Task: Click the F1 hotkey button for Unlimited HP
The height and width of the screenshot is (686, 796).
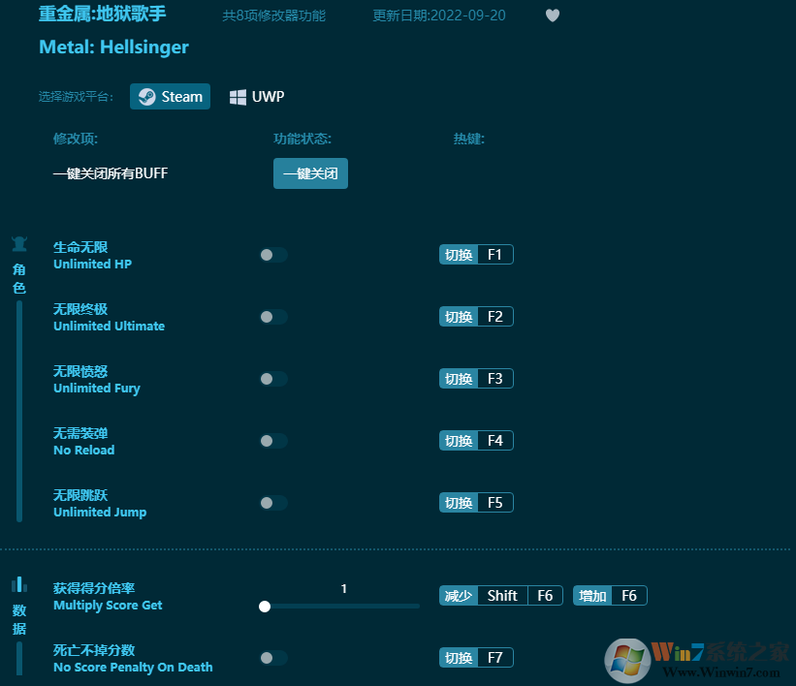Action: 476,255
